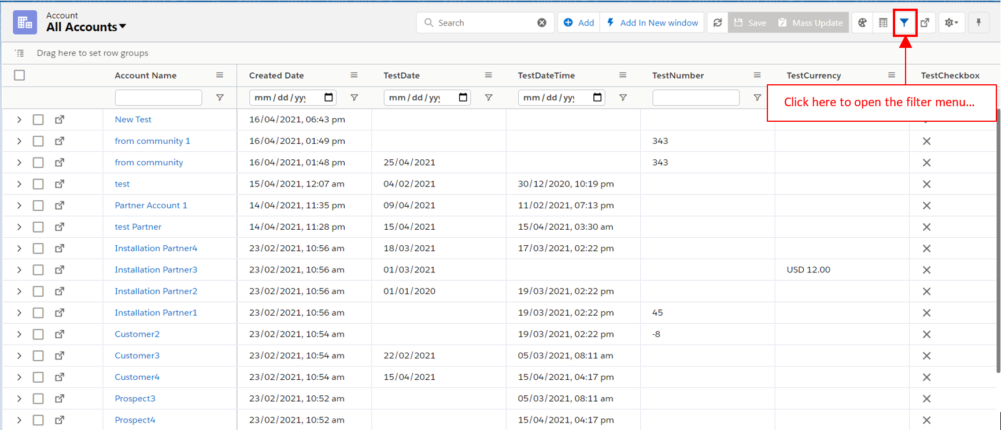Open the New Test record link icon

60,119
